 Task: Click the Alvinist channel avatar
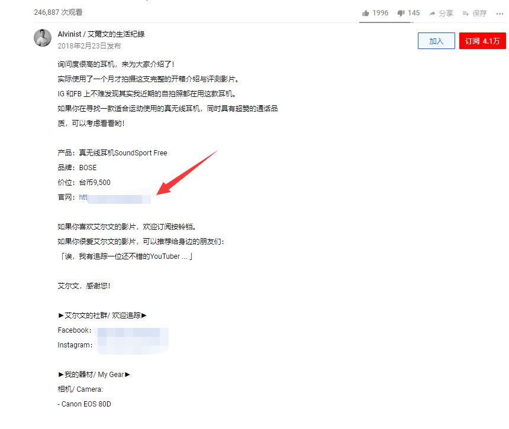point(43,38)
